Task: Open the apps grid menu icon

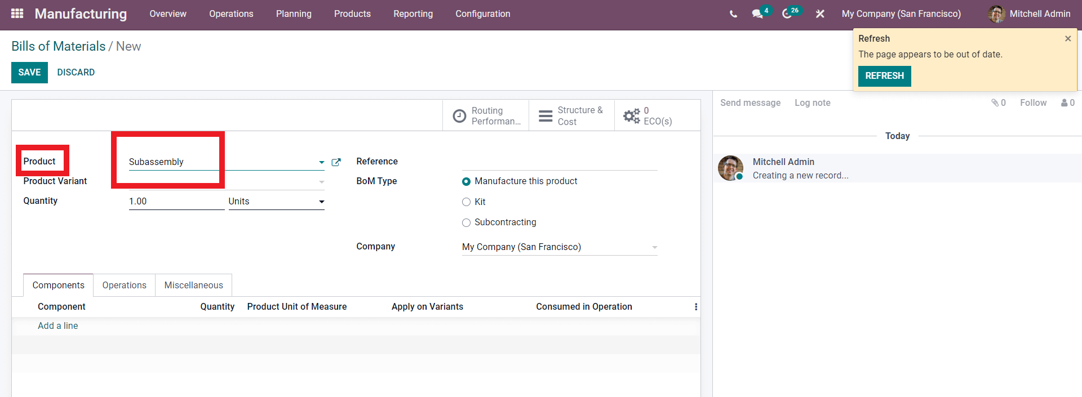Action: click(x=17, y=14)
